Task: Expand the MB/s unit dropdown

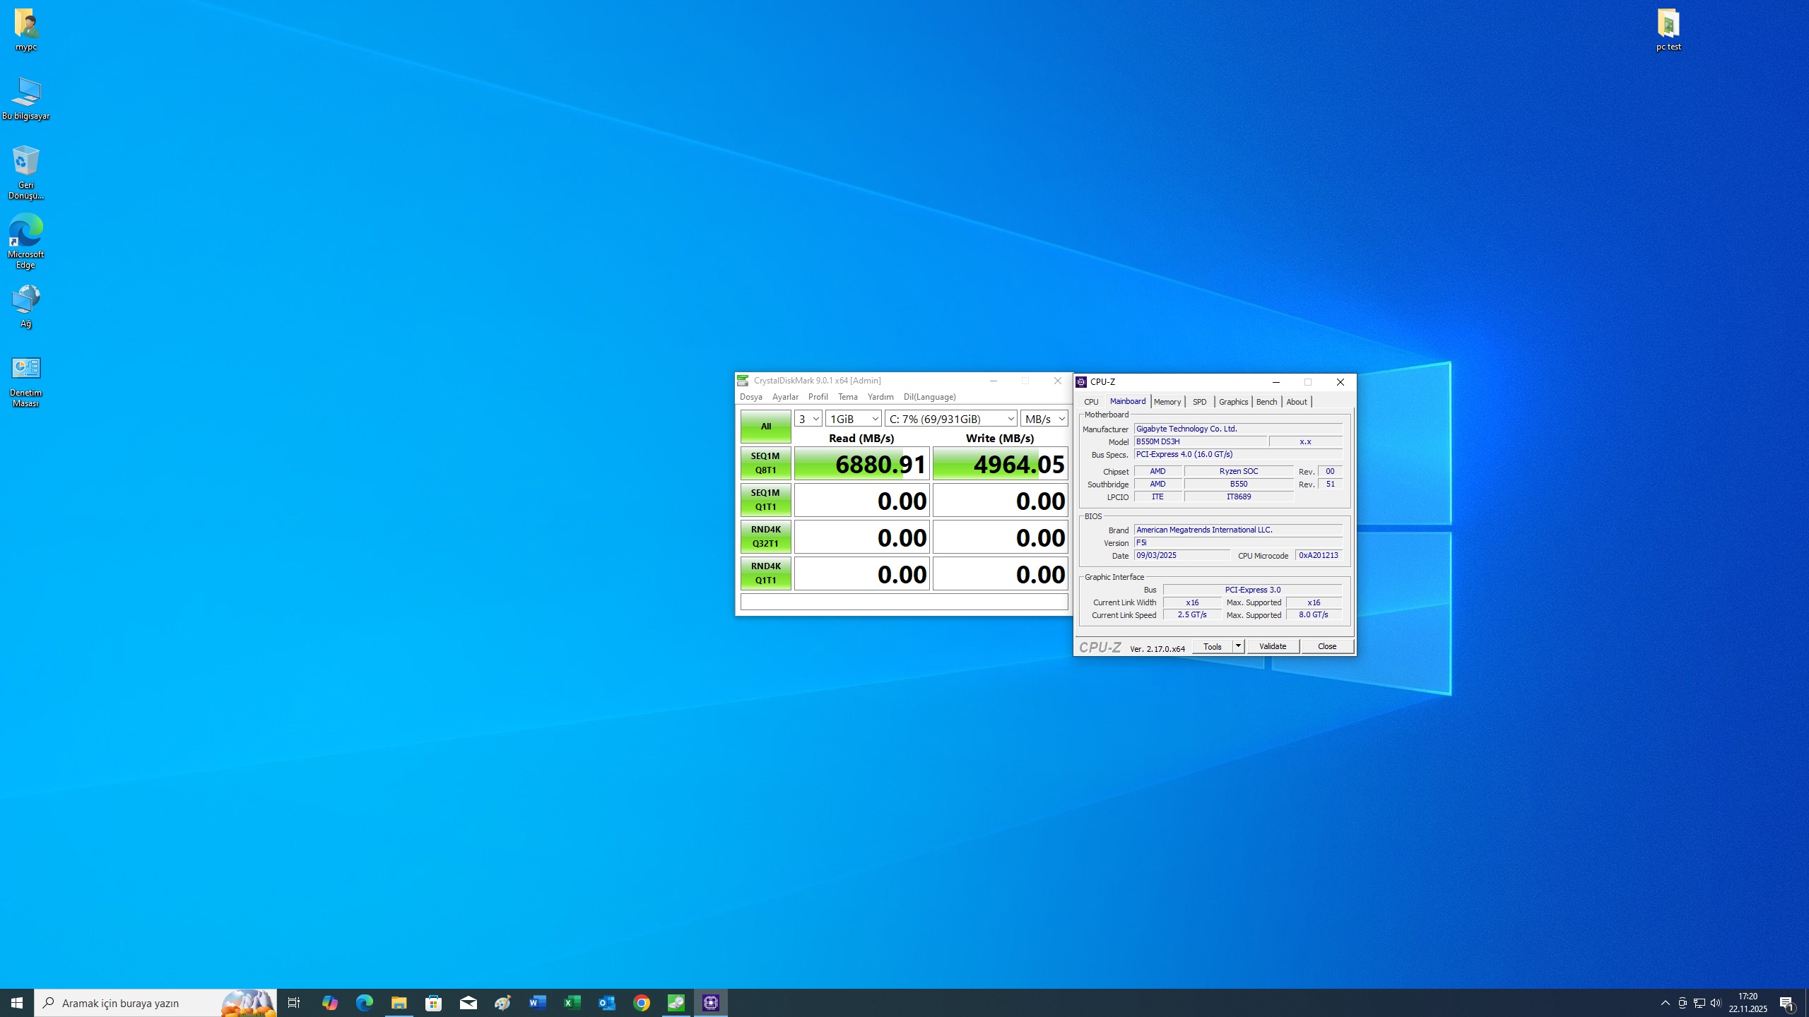Action: [x=1044, y=419]
